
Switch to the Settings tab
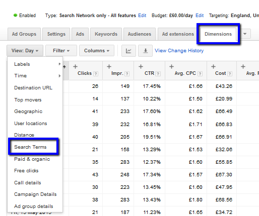pos(56,34)
